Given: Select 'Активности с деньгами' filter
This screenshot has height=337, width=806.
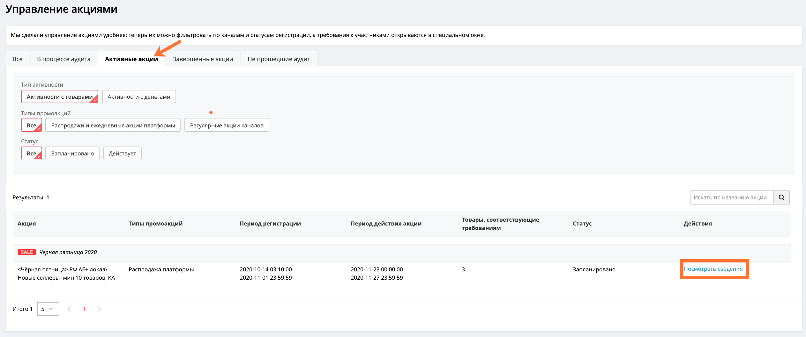Looking at the screenshot, I should pos(139,97).
